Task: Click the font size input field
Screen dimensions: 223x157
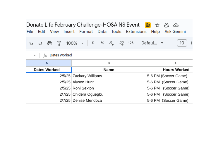Action: [182, 43]
